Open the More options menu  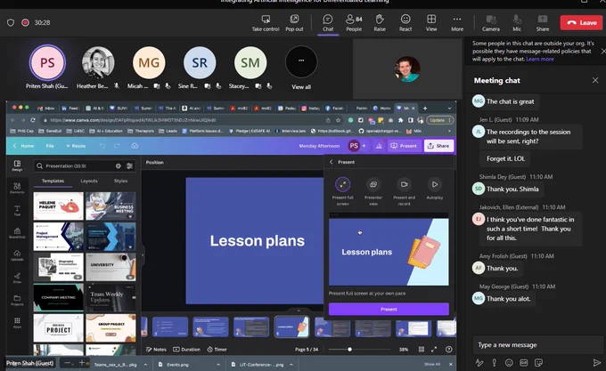457,23
